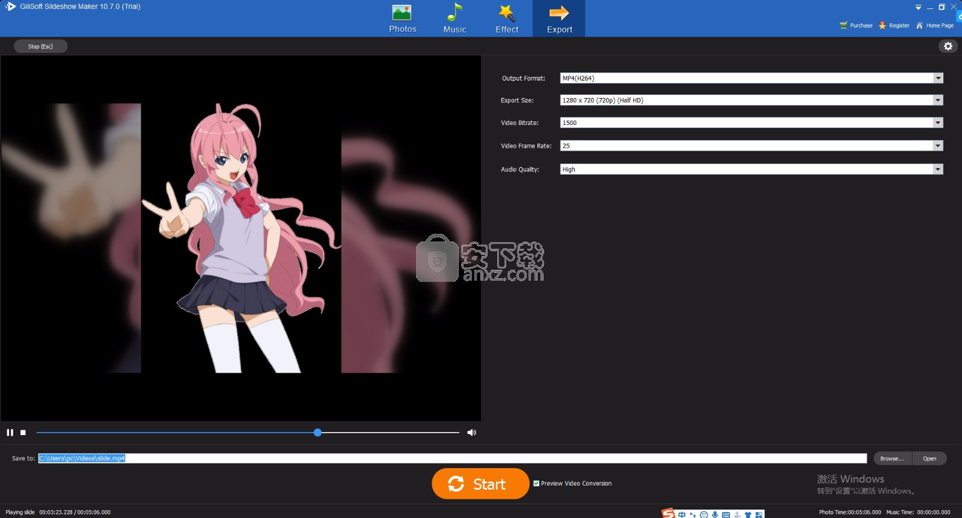The image size is (962, 518).
Task: Expand the Output Format dropdown
Action: click(x=938, y=78)
